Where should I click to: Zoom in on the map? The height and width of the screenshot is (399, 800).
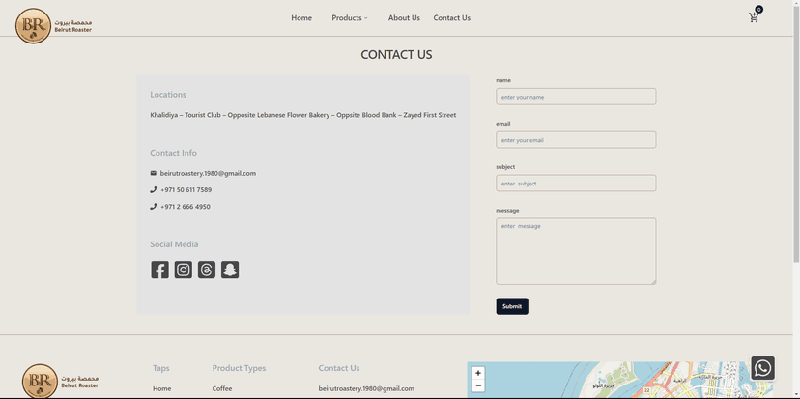point(478,373)
